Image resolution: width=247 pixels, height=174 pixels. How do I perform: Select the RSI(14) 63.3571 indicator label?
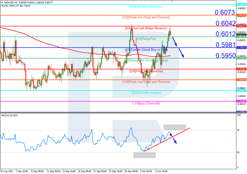coord(9,115)
